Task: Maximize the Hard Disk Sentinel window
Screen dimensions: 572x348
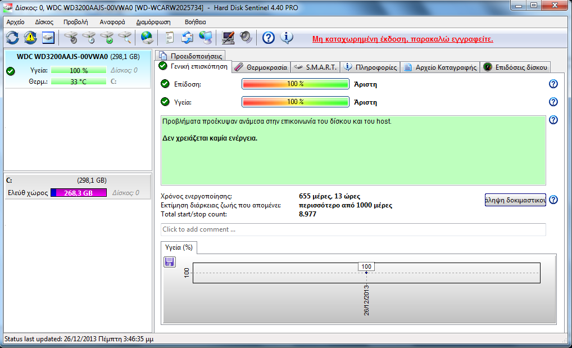Action: coord(534,6)
